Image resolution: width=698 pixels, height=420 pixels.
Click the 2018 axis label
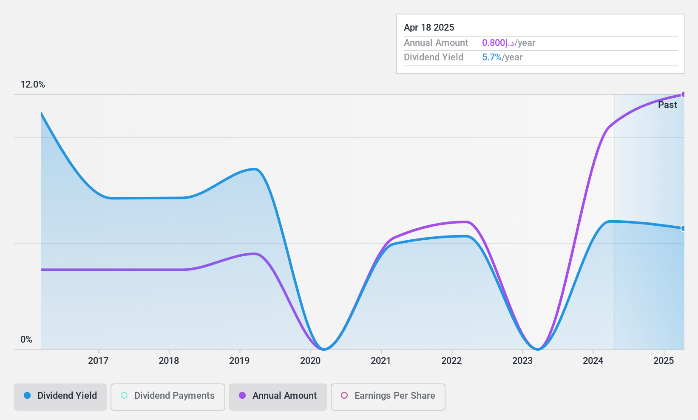coord(169,361)
